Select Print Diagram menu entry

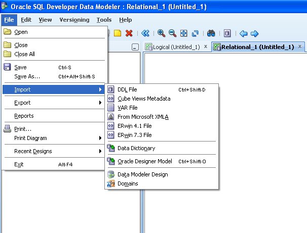click(x=54, y=138)
